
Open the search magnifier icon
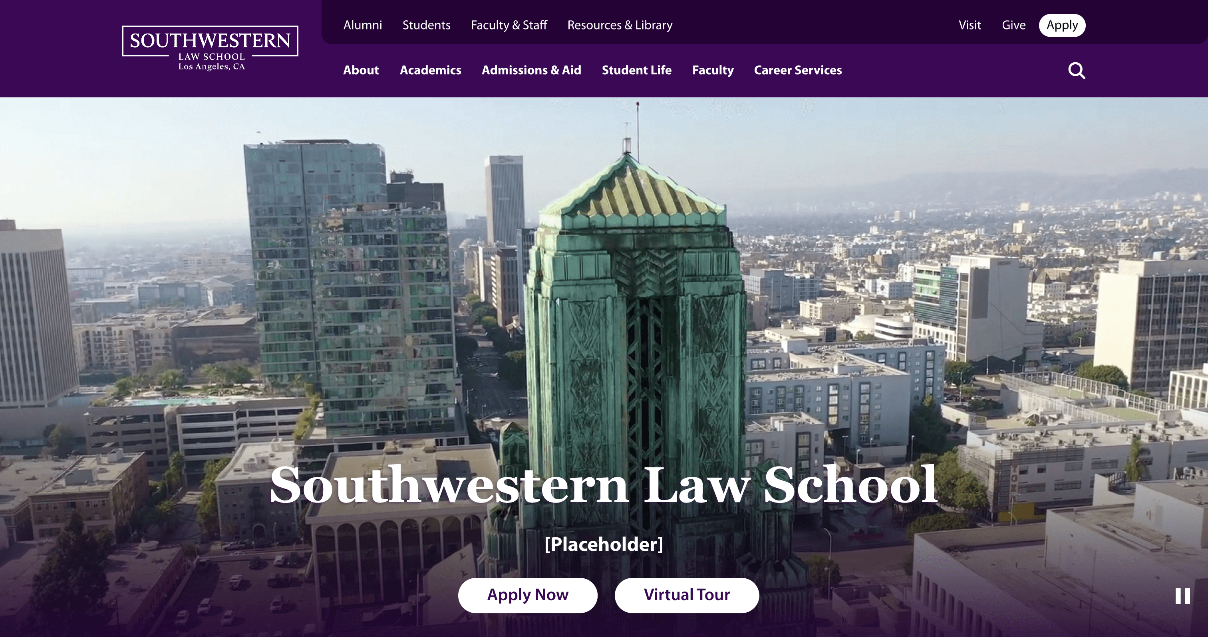point(1077,71)
